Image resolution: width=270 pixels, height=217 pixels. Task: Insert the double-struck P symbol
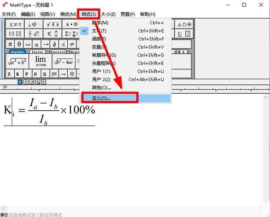pos(26,74)
